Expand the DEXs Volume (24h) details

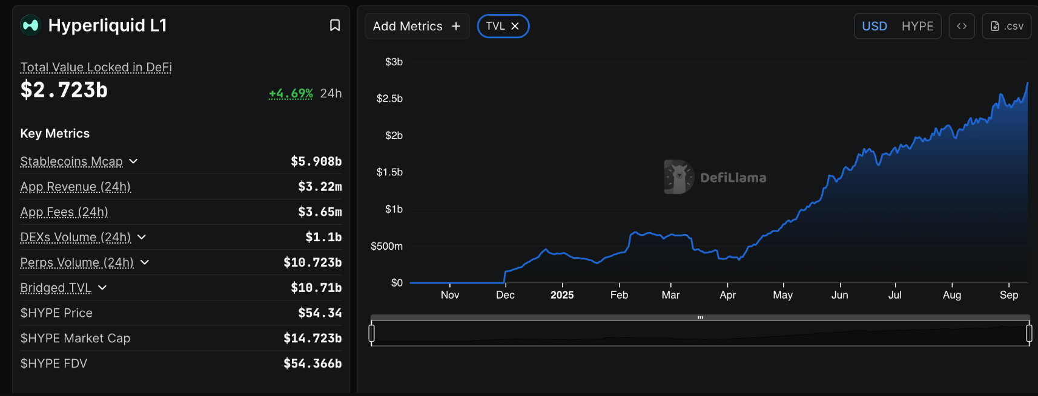click(x=142, y=237)
